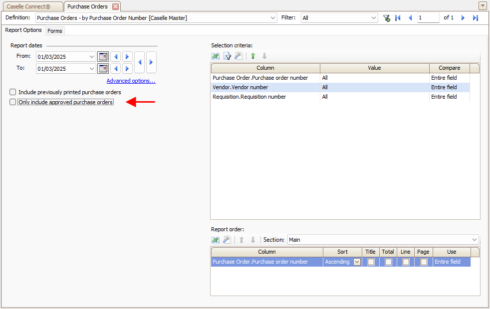490x309 pixels.
Task: Click the Sort column header in report order
Action: coord(342,252)
